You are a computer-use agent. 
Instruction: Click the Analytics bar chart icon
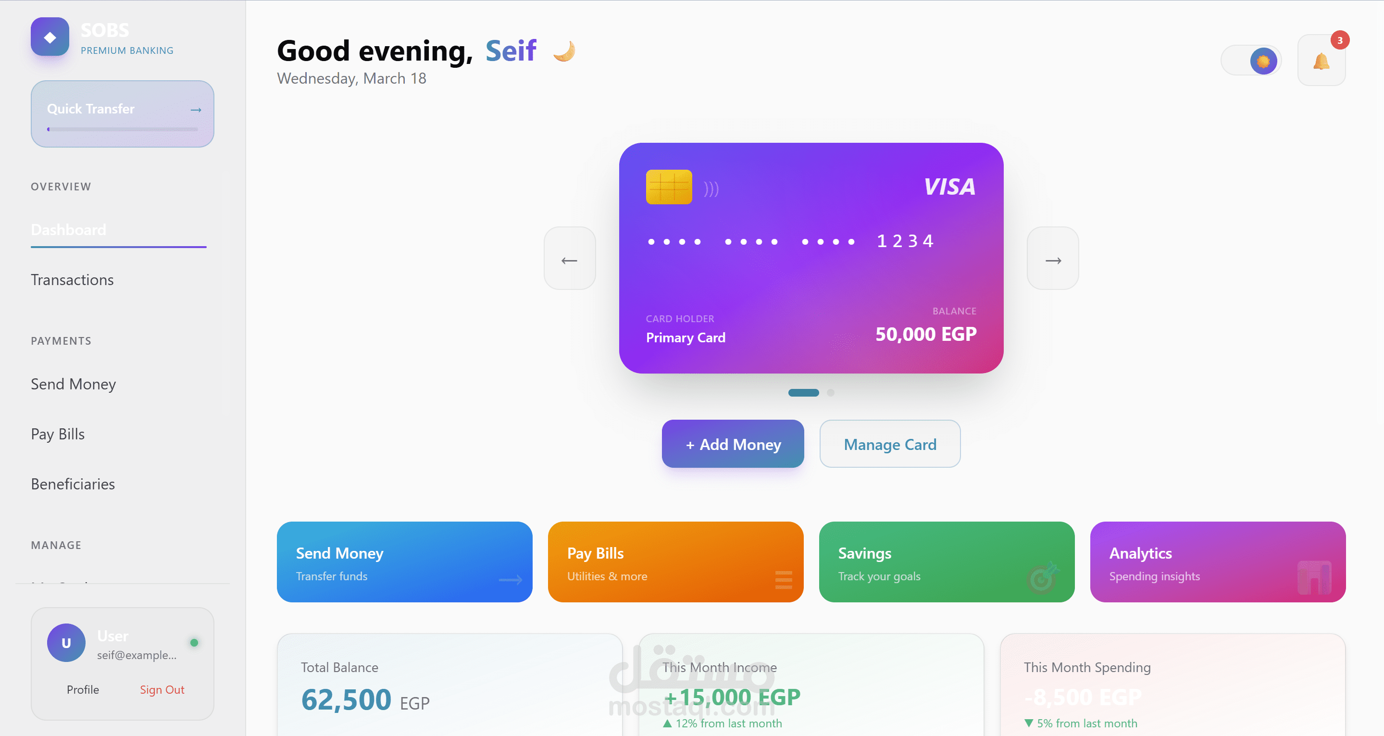[1314, 577]
